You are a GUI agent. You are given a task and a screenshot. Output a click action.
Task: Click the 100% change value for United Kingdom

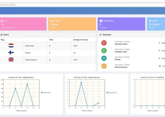click(75, 60)
